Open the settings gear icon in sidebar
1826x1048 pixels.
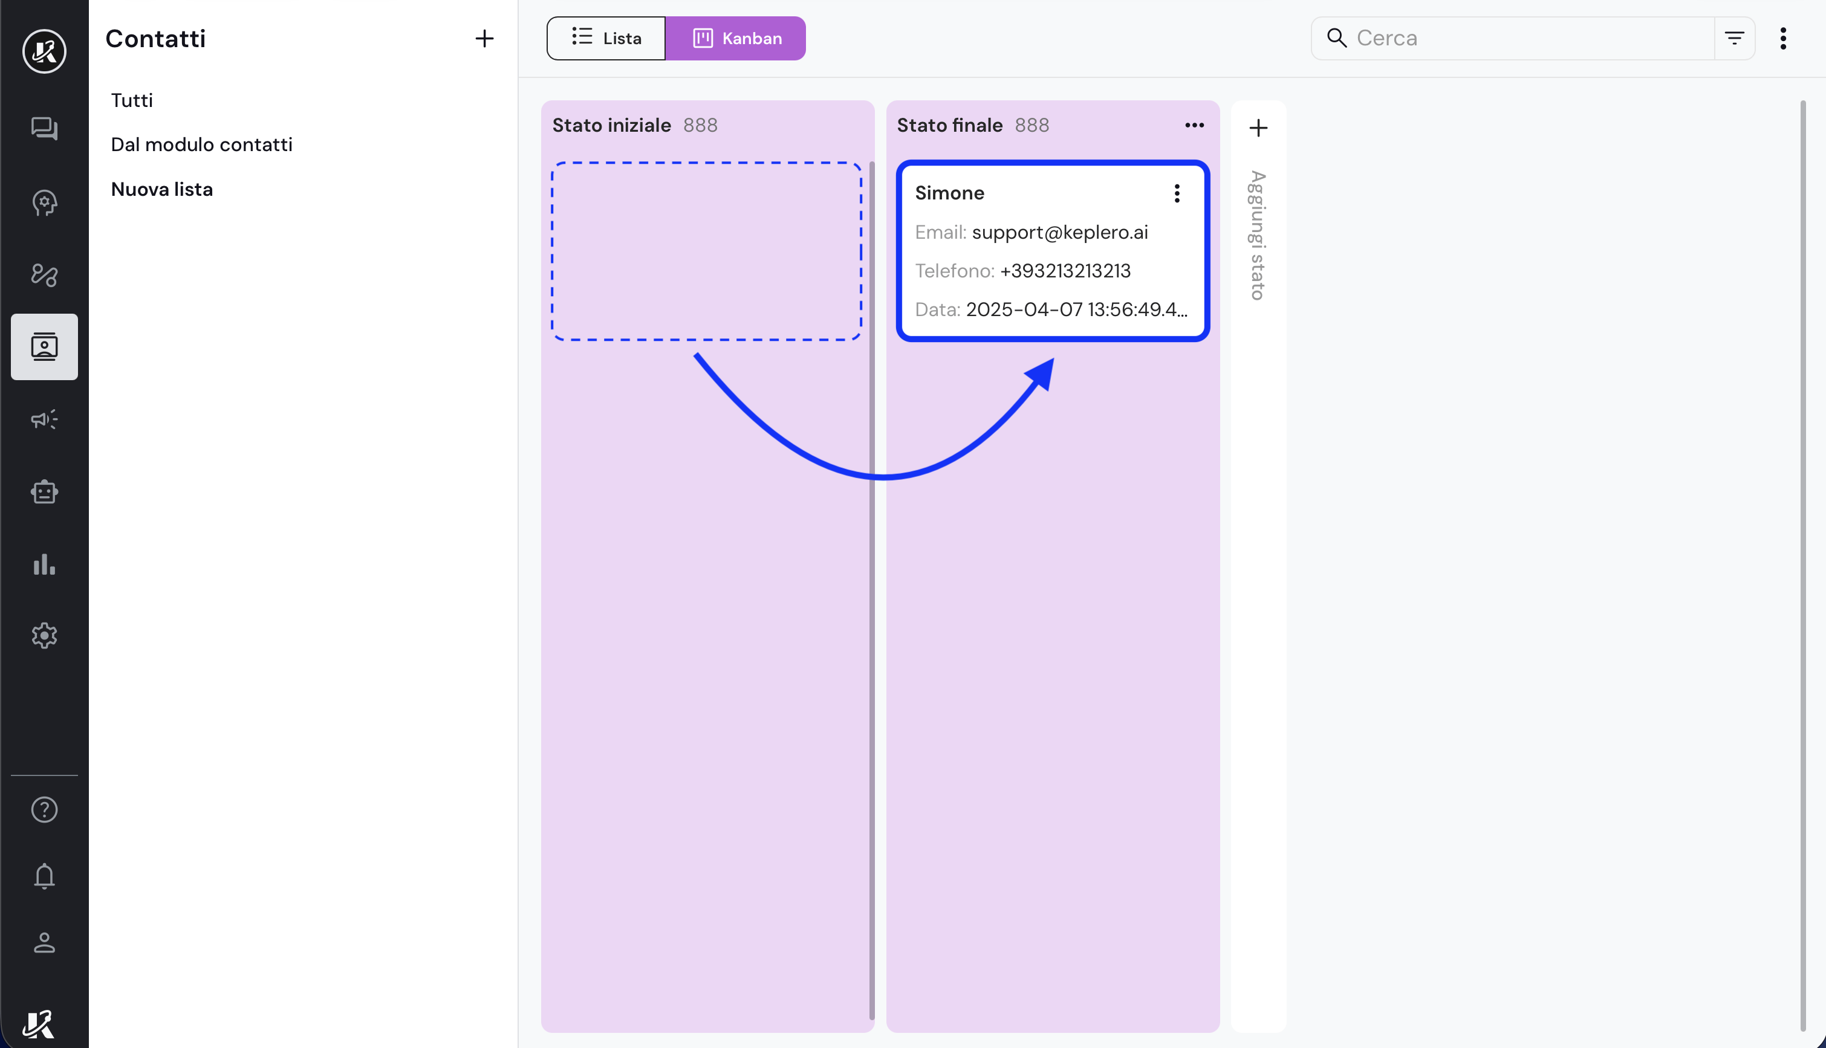pyautogui.click(x=44, y=636)
